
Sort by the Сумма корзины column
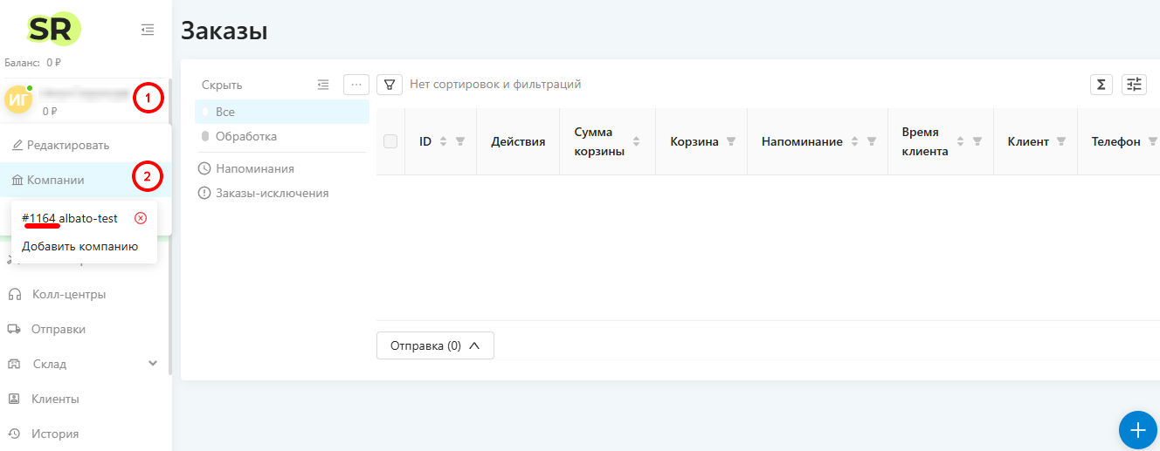pos(636,141)
